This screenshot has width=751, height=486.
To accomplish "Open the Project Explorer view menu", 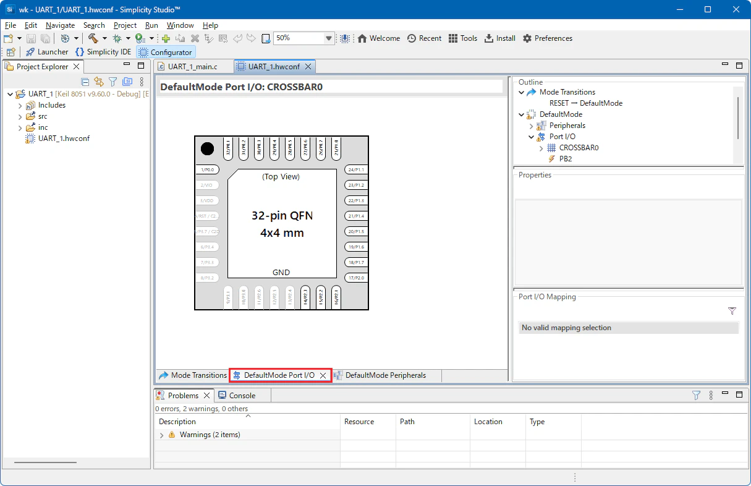I will 142,82.
